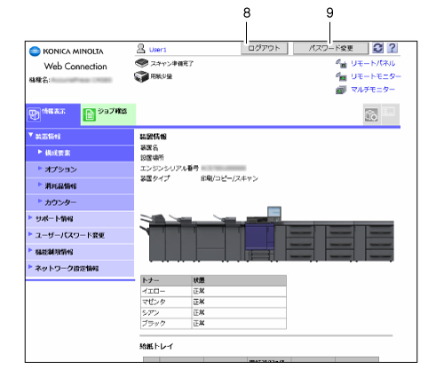The height and width of the screenshot is (385, 444).
Task: Select the ネットワーク設定情報 menu item
Action: [x=80, y=269]
